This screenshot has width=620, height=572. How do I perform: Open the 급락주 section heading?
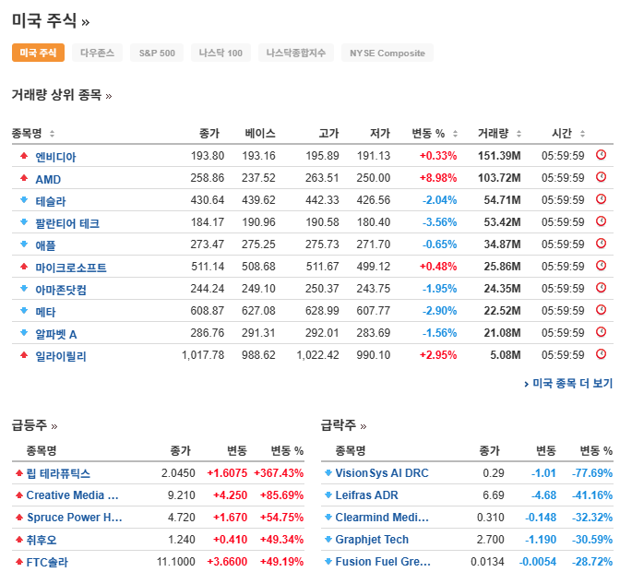[x=343, y=425]
